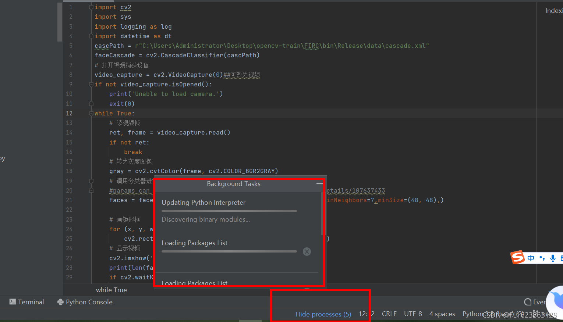Click the '# 转为灰度图像' comment

[131, 161]
